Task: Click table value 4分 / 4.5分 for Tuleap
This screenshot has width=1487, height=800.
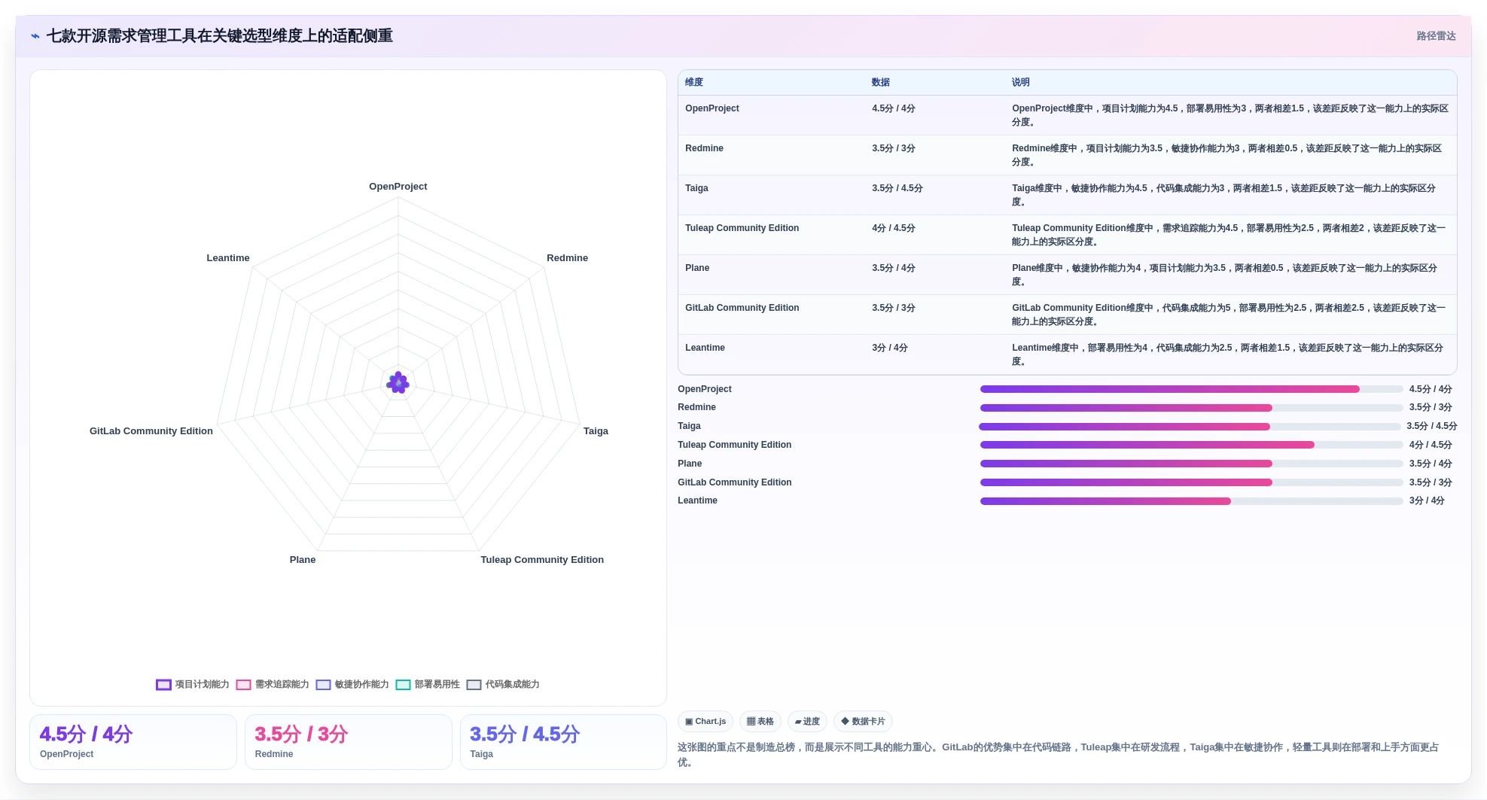Action: [894, 228]
